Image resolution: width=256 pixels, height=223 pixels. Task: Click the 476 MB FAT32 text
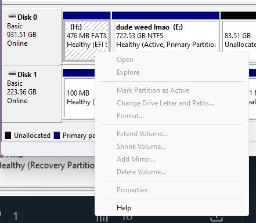(86, 36)
